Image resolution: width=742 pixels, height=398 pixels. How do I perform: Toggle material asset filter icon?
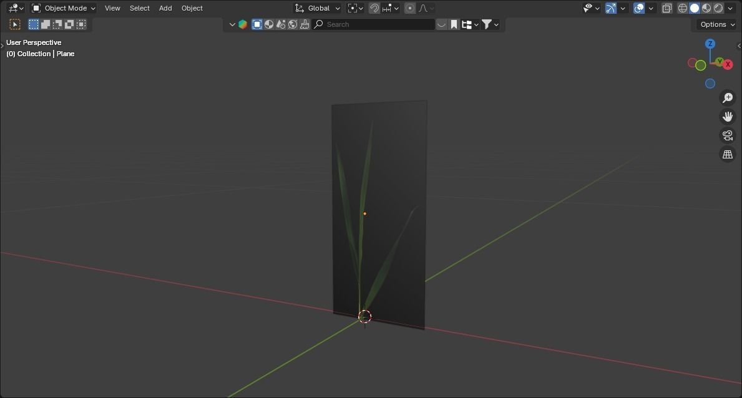[x=269, y=24]
